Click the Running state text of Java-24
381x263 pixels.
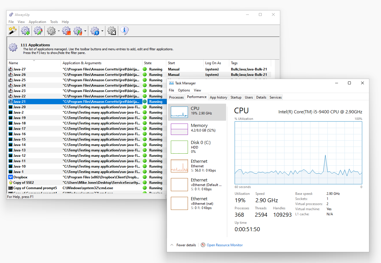coord(156,85)
